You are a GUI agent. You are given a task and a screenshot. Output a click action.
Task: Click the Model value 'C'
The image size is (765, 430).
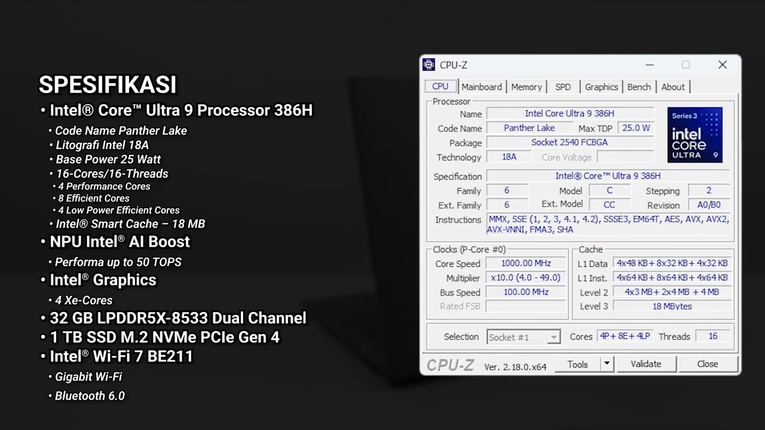click(609, 191)
